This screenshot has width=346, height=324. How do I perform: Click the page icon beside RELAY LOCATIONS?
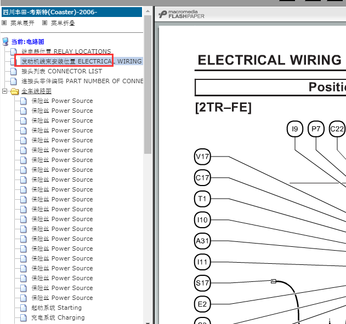point(14,51)
